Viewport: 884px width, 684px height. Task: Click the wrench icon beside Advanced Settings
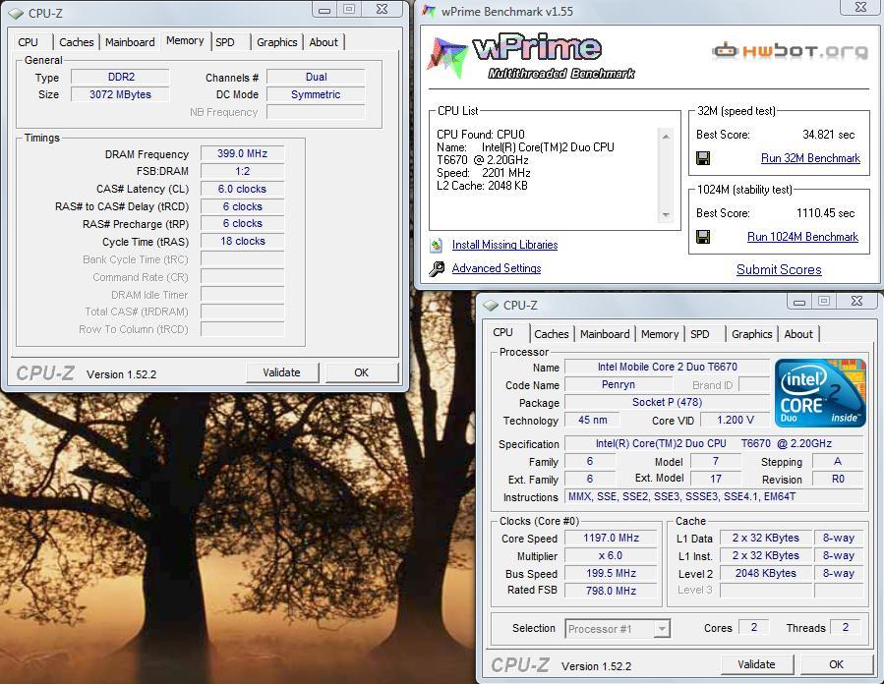(437, 268)
